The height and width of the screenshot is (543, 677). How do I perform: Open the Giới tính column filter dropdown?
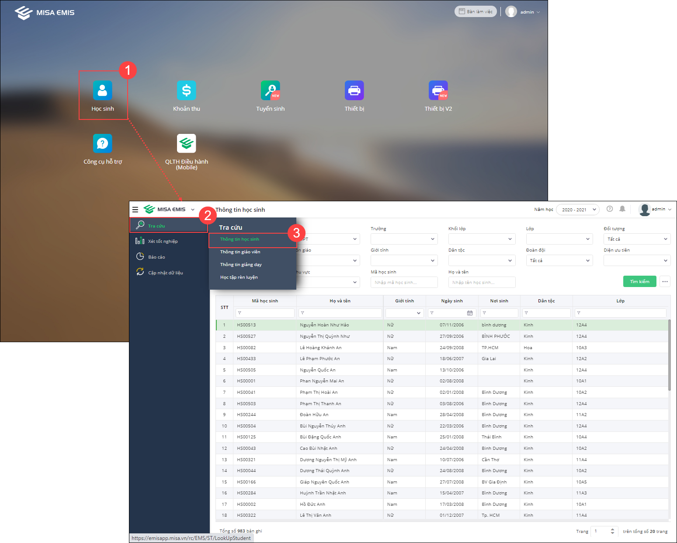coord(404,313)
